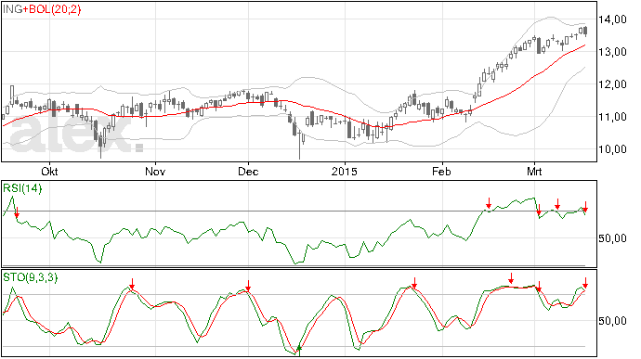Select the Mrt month label
This screenshot has width=641, height=359.
[x=534, y=171]
